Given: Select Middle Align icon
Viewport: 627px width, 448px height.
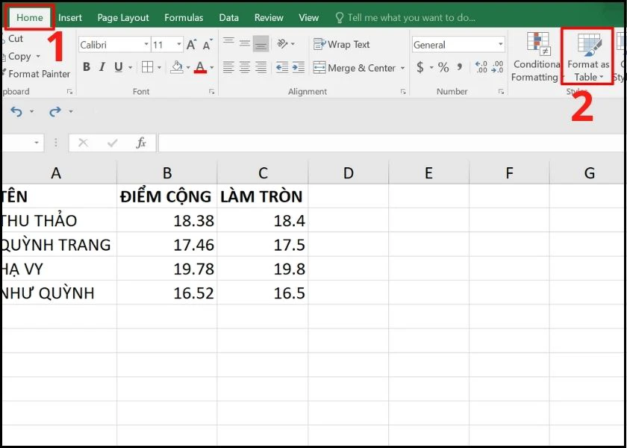Looking at the screenshot, I should click(x=244, y=43).
